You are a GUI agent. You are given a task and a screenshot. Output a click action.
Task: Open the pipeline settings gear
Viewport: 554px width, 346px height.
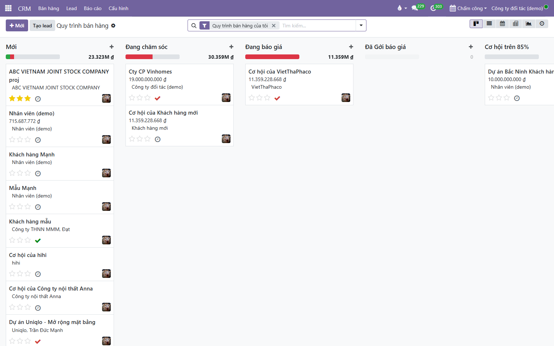(x=113, y=26)
